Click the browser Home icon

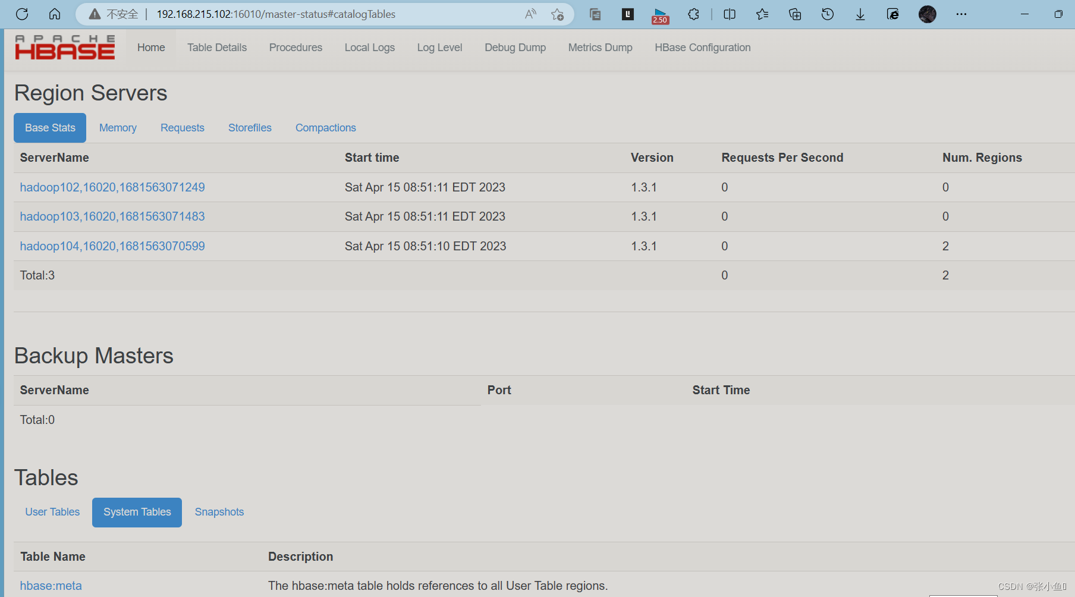pyautogui.click(x=55, y=14)
